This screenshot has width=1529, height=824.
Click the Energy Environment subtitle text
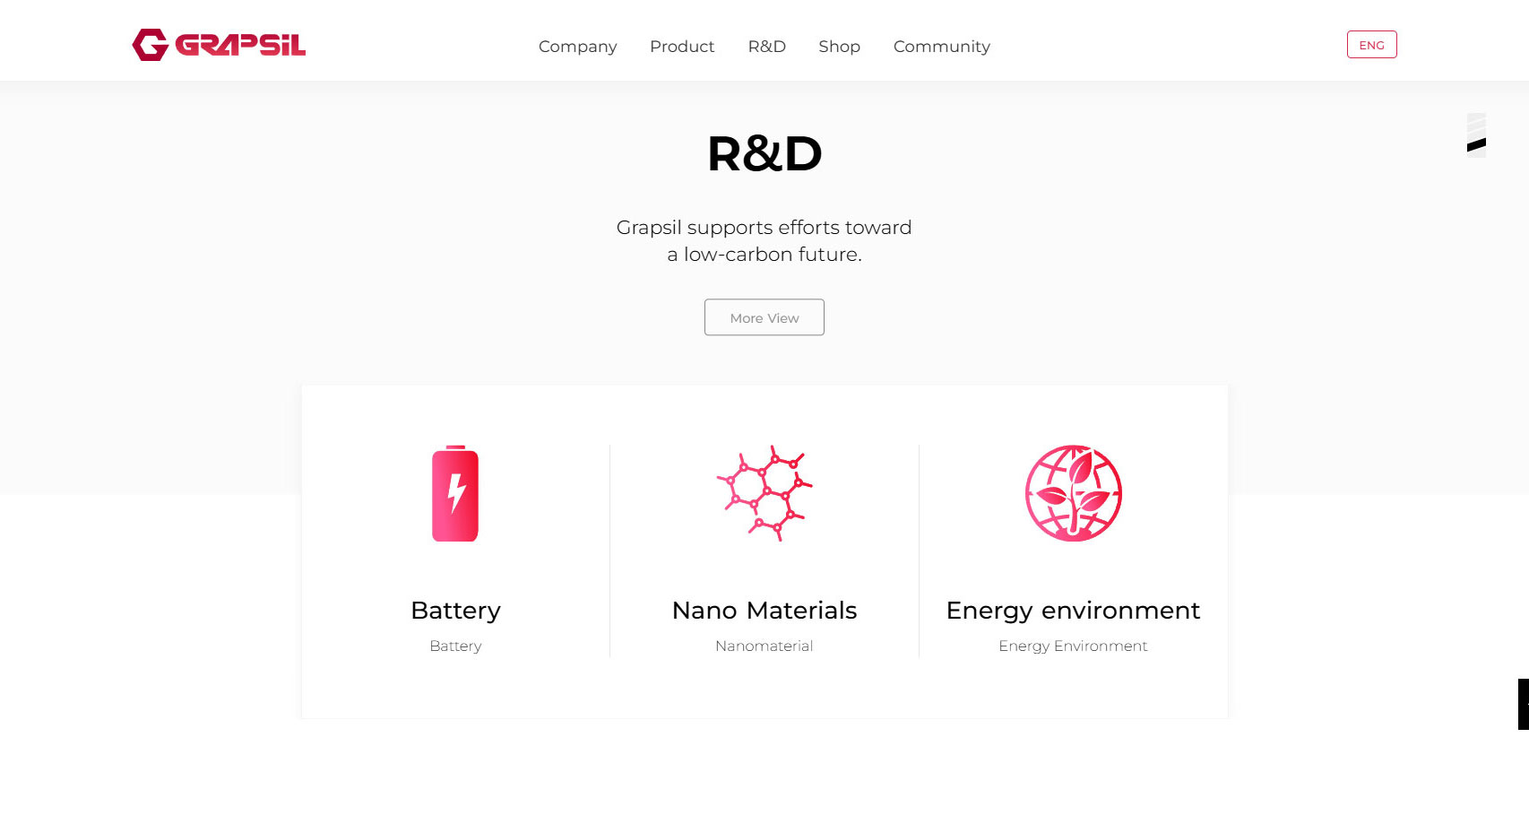point(1073,646)
